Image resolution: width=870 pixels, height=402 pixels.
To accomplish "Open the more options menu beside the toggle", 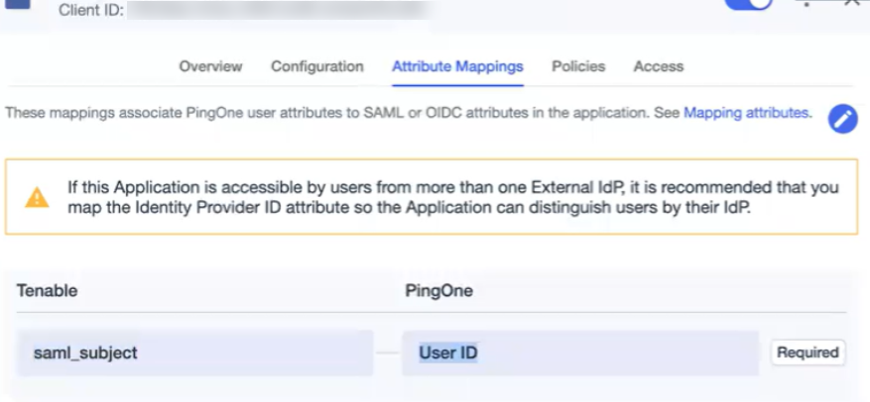I will (x=806, y=4).
